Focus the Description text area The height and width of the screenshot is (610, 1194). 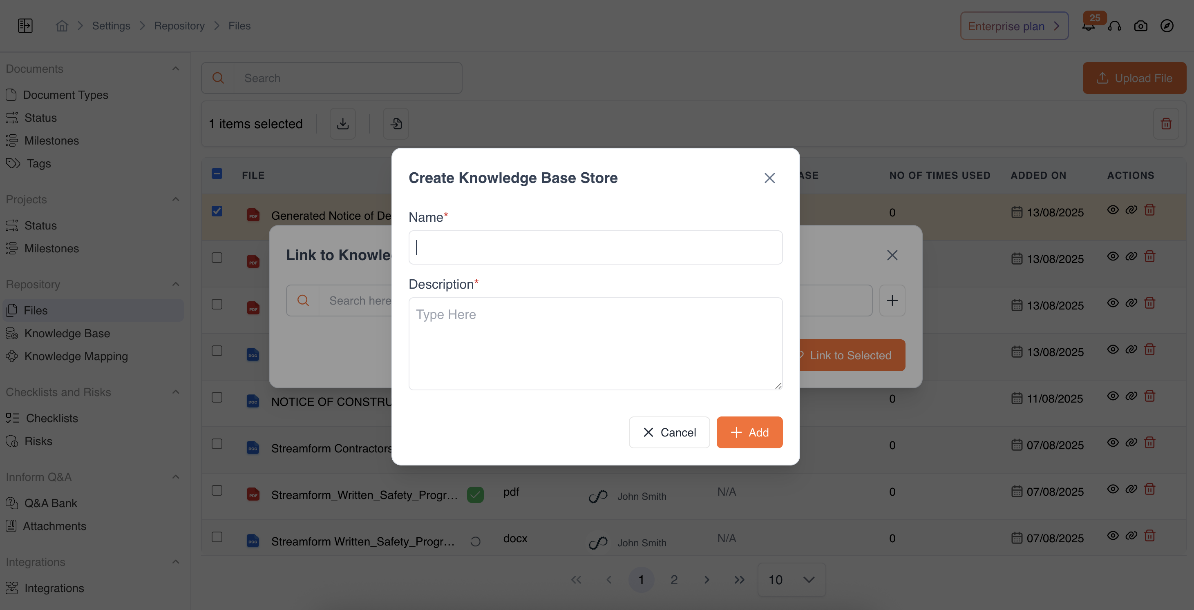click(x=595, y=343)
